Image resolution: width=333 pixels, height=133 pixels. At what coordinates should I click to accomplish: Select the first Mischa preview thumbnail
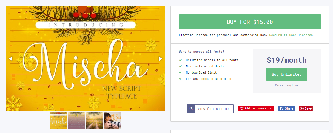[58, 120]
